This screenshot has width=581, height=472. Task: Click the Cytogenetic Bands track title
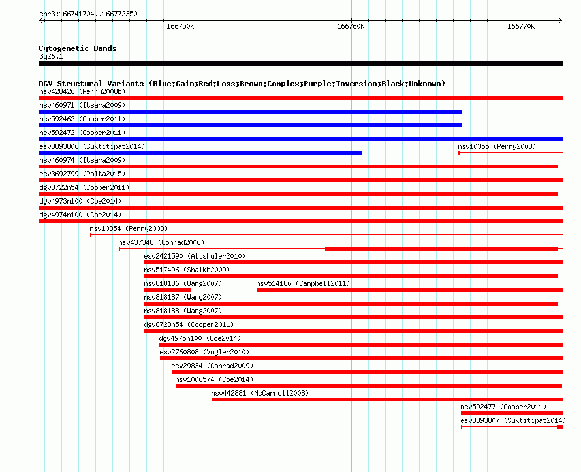tap(78, 48)
